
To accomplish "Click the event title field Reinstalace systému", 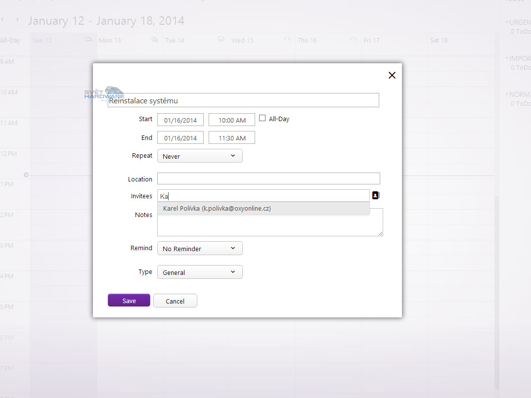I will (243, 100).
